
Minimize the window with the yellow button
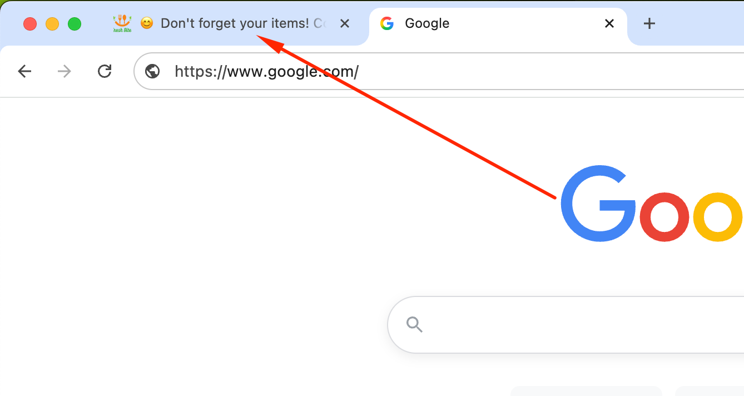(52, 24)
